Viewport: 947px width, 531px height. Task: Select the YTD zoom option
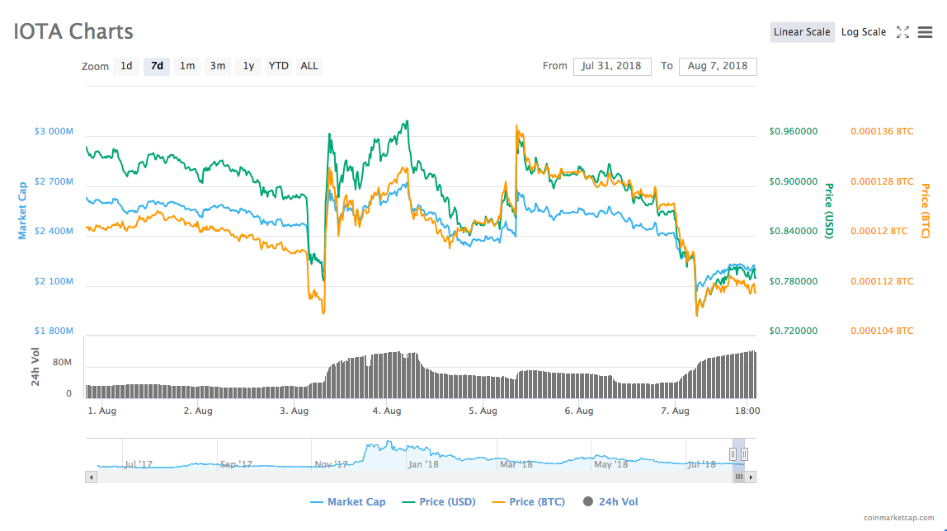click(x=278, y=66)
